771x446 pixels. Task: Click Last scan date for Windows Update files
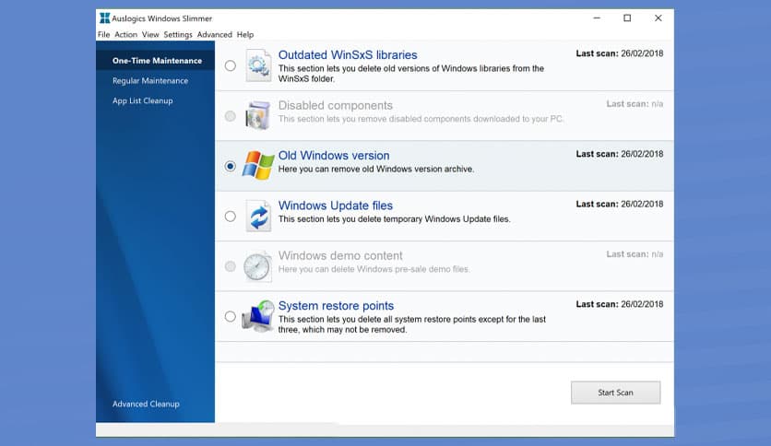point(620,204)
